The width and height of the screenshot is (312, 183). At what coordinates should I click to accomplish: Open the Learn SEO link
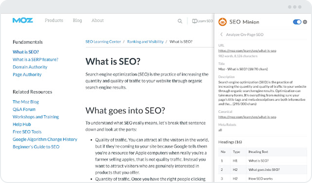pyautogui.click(x=205, y=21)
